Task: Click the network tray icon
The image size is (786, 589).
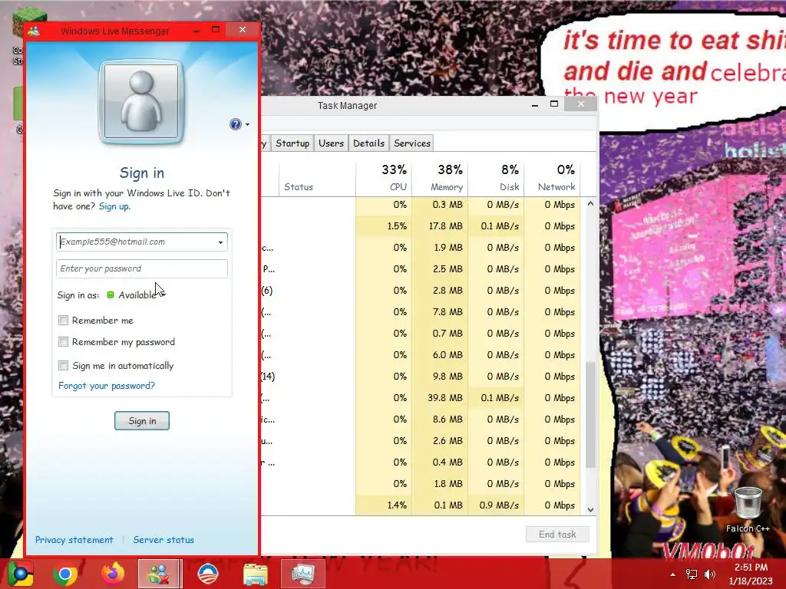Action: click(692, 574)
